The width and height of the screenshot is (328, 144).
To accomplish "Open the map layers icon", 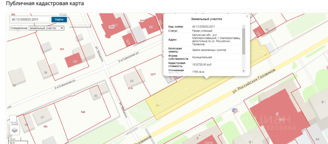I will coord(15,130).
